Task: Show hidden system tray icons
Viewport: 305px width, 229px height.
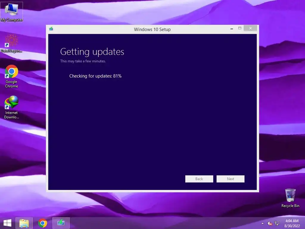Action: [x=263, y=223]
